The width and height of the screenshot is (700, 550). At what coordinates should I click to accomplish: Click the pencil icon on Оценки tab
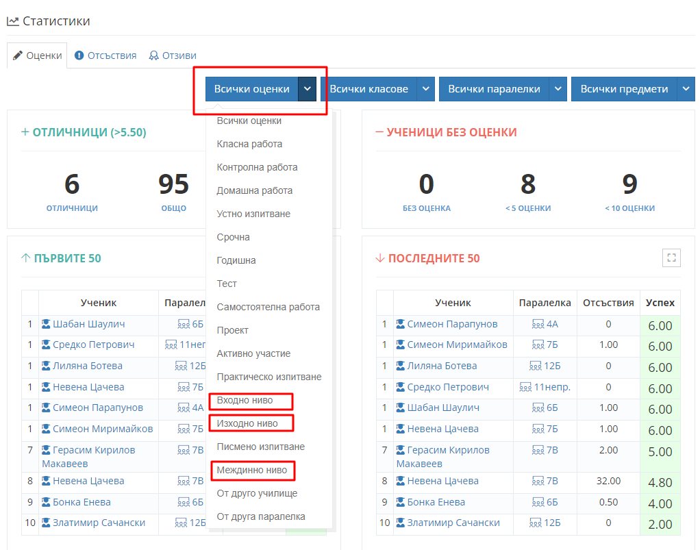tap(18, 55)
